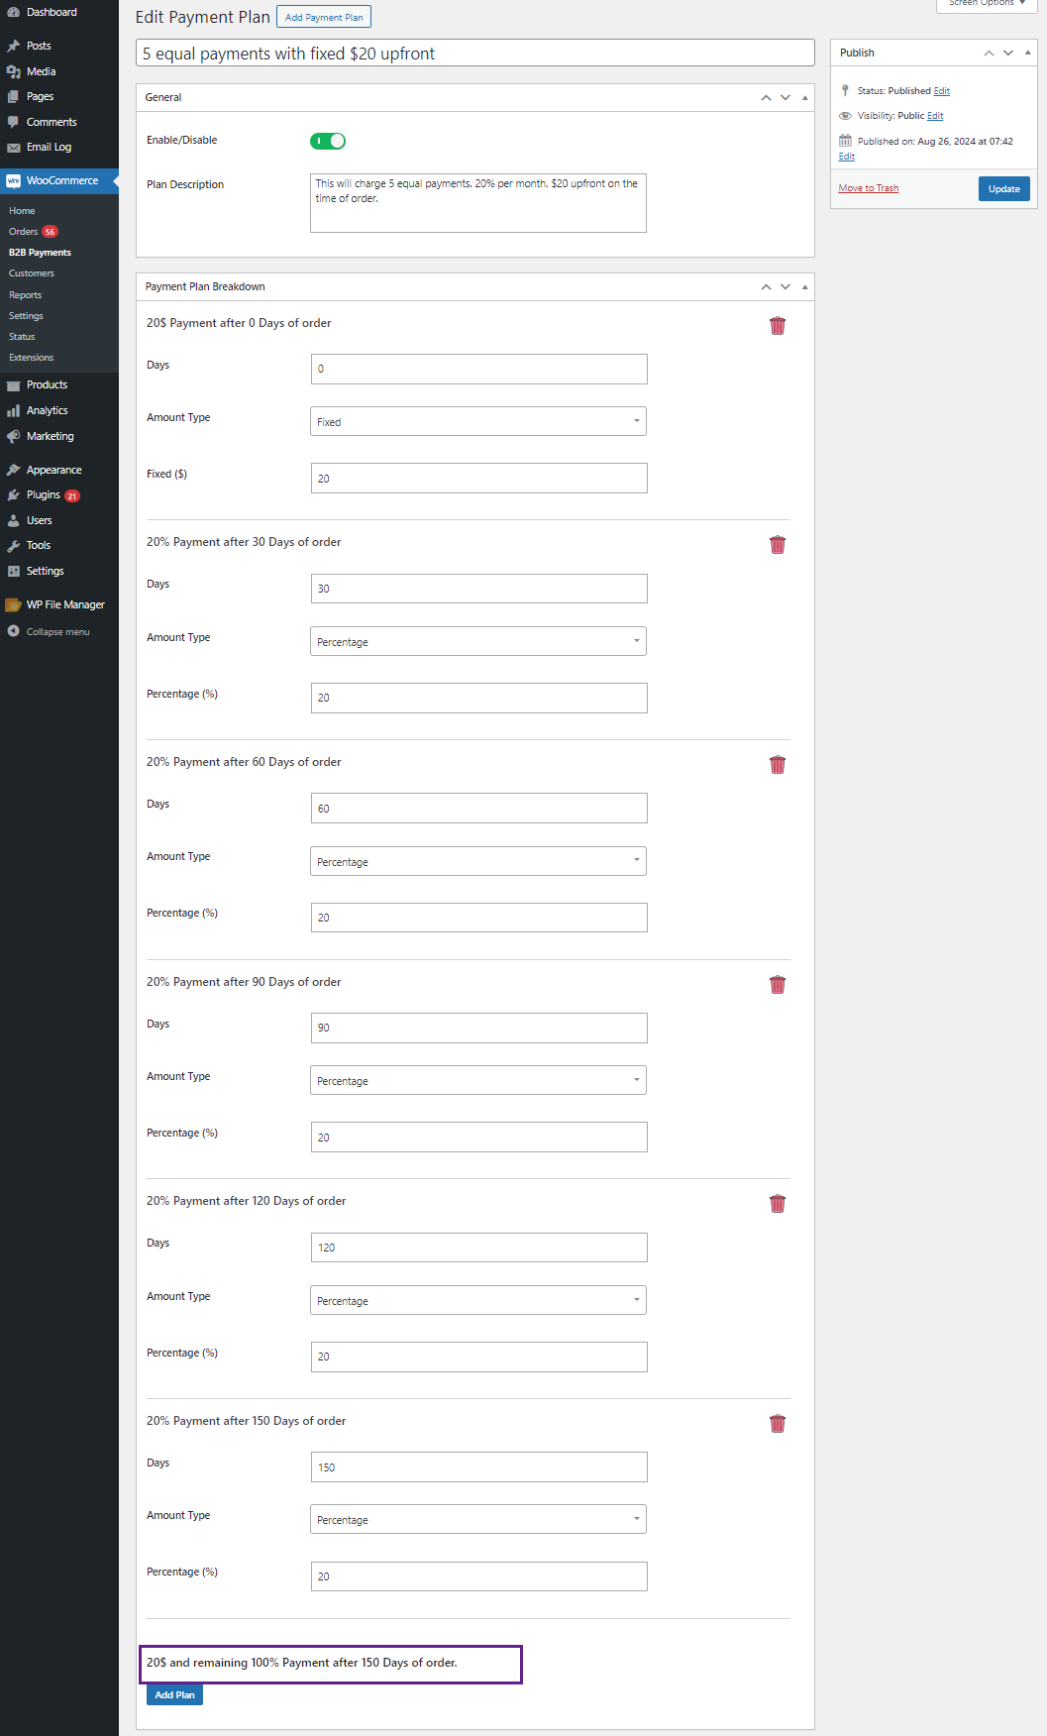
Task: Open Amount Type dropdown showing Fixed
Action: (478, 421)
